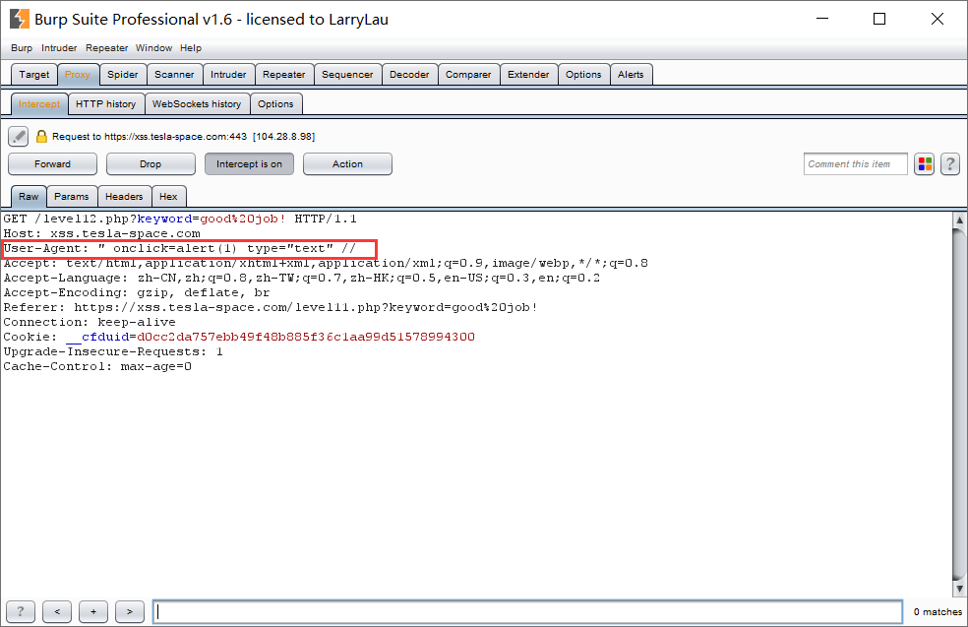Click the Accept: text/html header line
The height and width of the screenshot is (627, 968).
pos(326,263)
